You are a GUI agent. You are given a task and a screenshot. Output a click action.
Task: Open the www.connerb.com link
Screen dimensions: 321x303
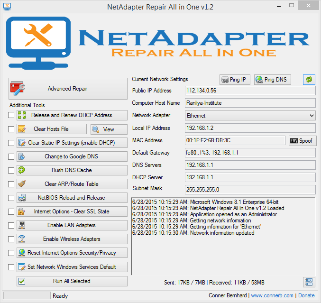coord(272,295)
